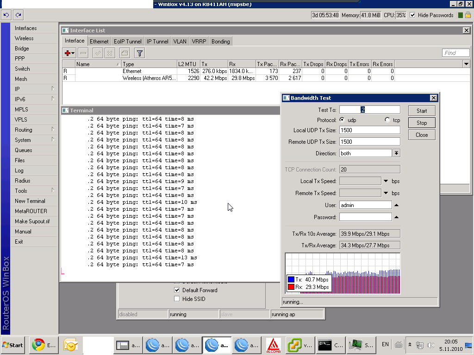Open the system monitor taskbar item
474x355 pixels.
[361, 345]
